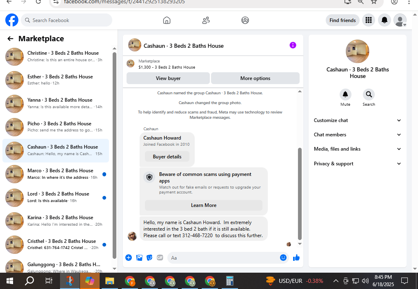Expand Media, files and links section
The width and height of the screenshot is (418, 289).
[x=357, y=149]
